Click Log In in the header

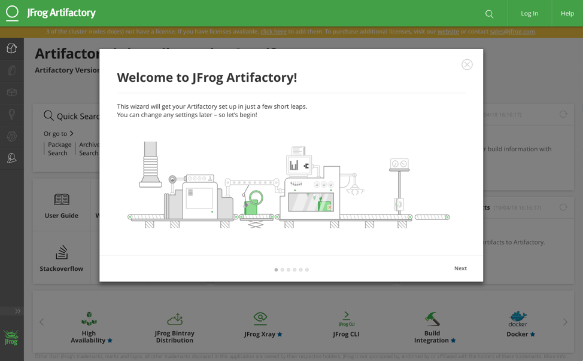click(x=530, y=13)
